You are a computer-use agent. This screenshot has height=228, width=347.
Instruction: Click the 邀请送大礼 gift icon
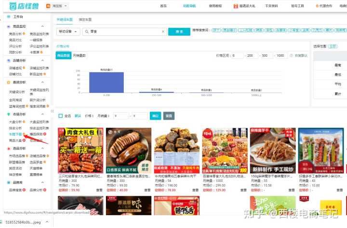[236, 6]
